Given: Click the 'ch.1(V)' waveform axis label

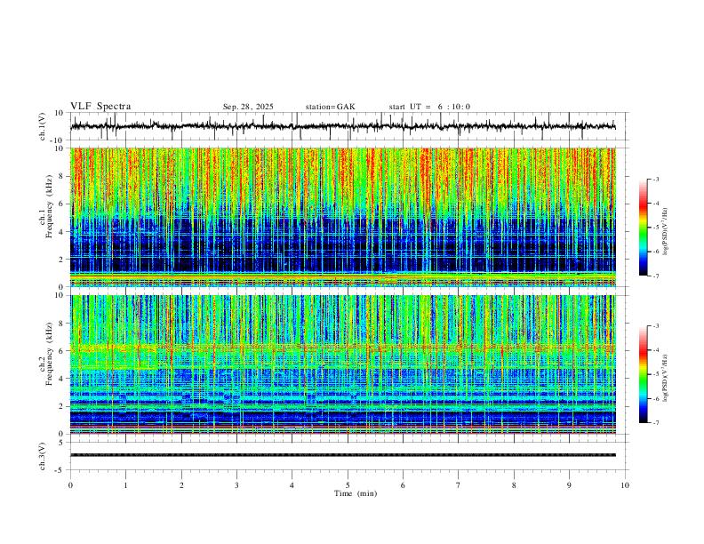Looking at the screenshot, I should pyautogui.click(x=43, y=126).
